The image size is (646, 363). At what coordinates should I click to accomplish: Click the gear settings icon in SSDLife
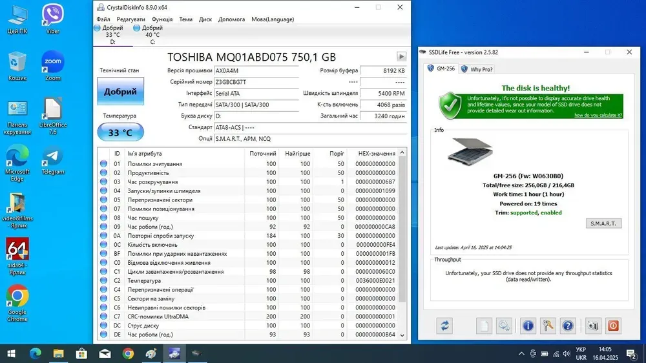click(x=505, y=326)
